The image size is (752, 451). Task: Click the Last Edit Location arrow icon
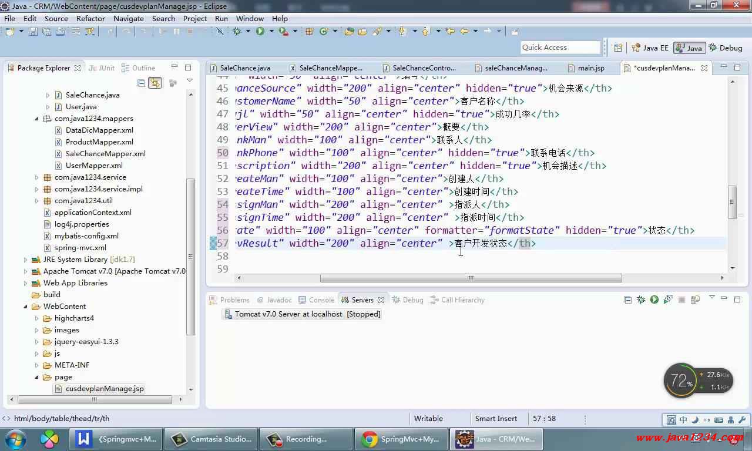point(450,31)
